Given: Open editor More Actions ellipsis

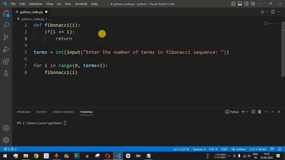Looking at the screenshot, I should point(279,12).
